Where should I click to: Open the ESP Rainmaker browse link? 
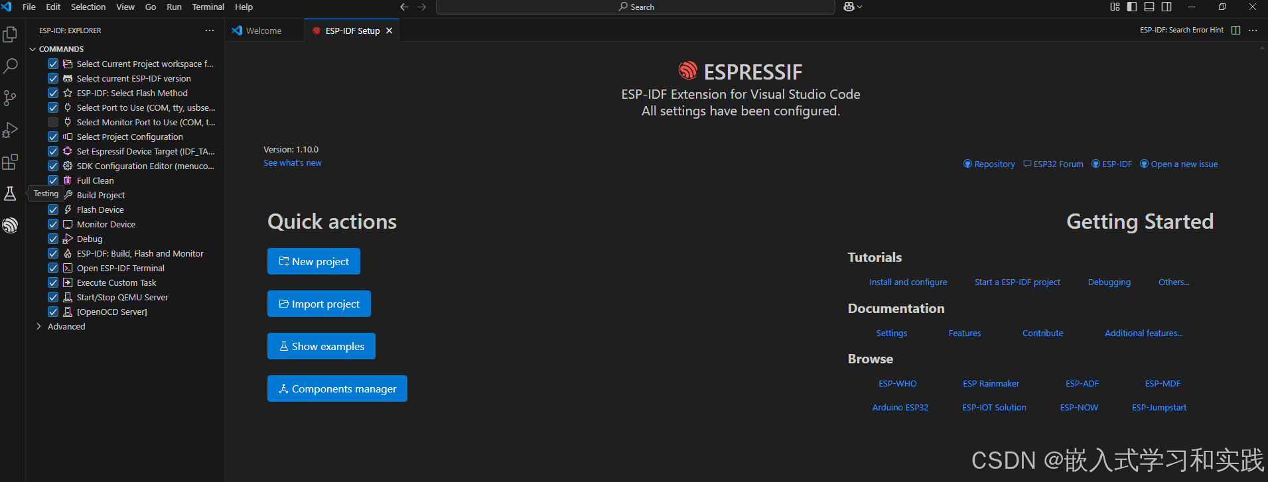tap(991, 384)
